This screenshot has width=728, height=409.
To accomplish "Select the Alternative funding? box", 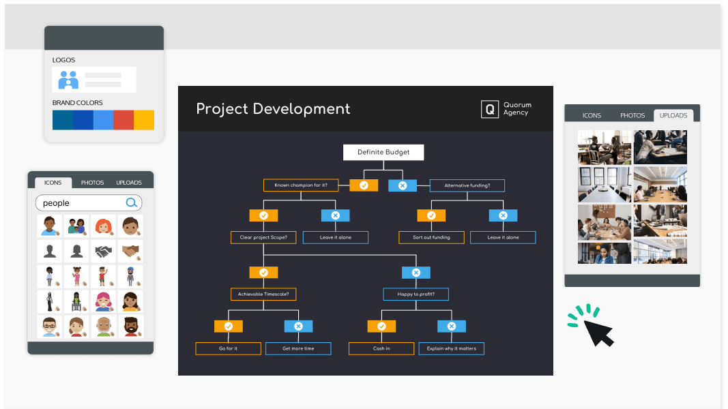I will 467,185.
